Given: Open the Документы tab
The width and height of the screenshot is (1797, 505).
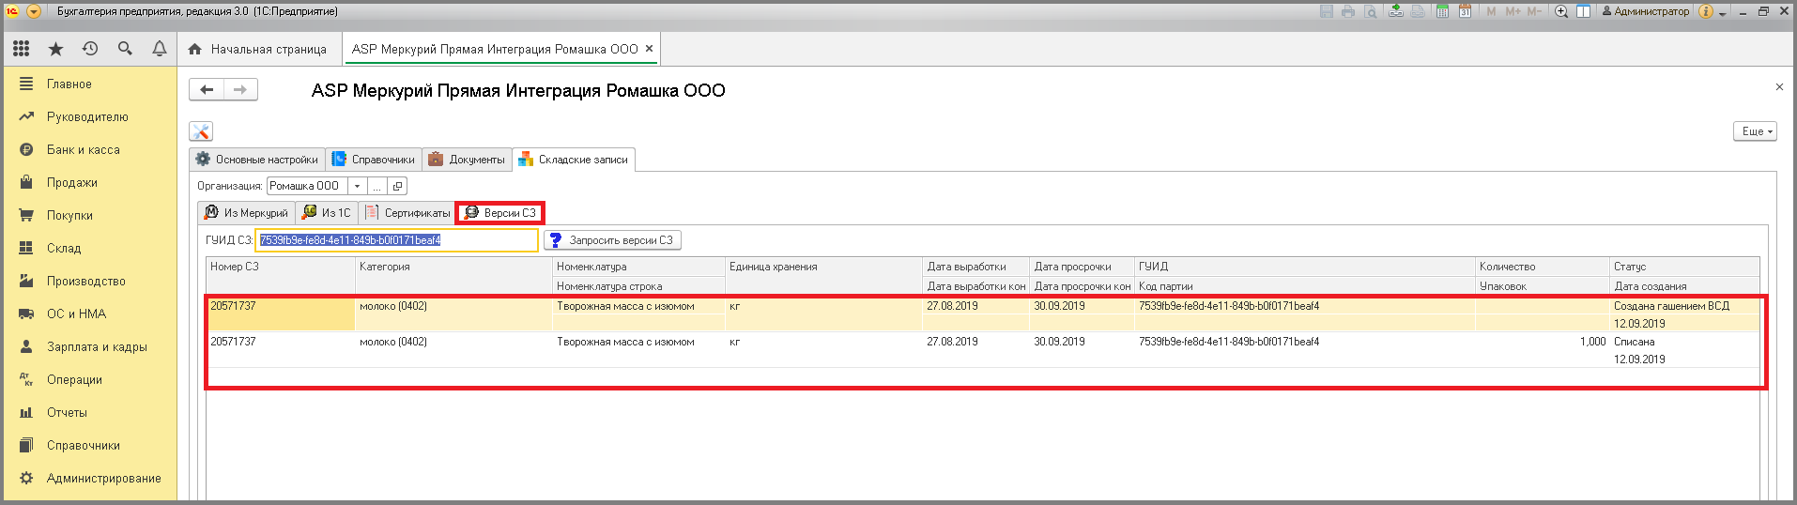Looking at the screenshot, I should [467, 160].
